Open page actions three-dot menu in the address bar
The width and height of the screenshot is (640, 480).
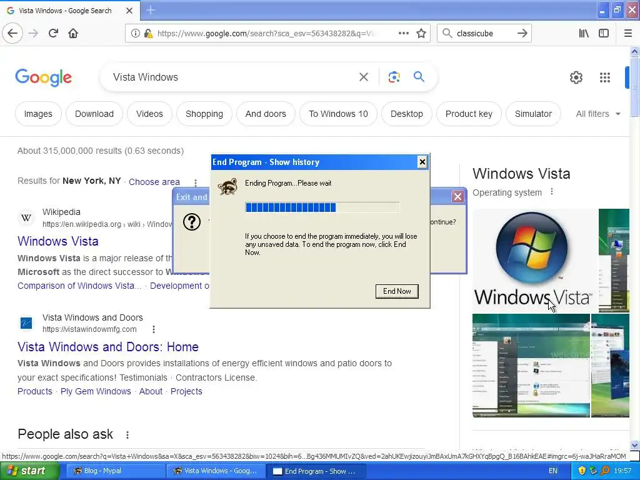(x=403, y=33)
